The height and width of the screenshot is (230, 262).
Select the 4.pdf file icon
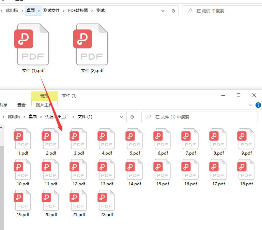(x=106, y=139)
